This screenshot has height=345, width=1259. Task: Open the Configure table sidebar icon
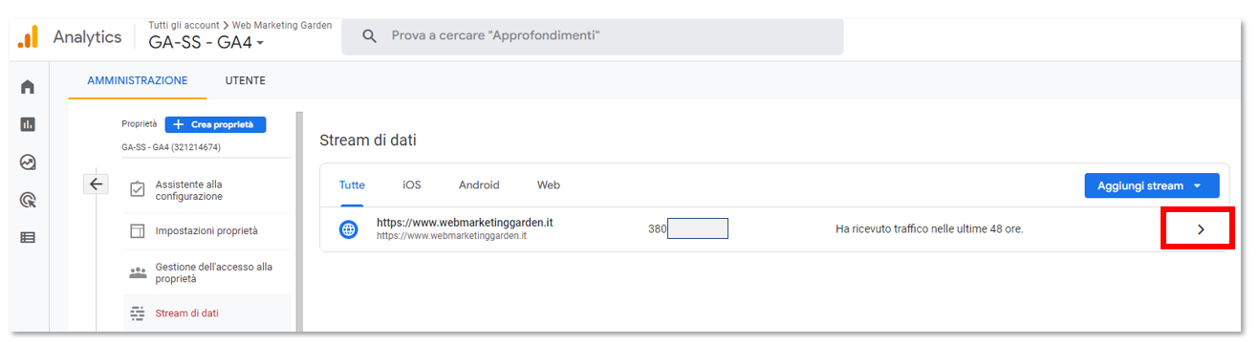tap(28, 237)
